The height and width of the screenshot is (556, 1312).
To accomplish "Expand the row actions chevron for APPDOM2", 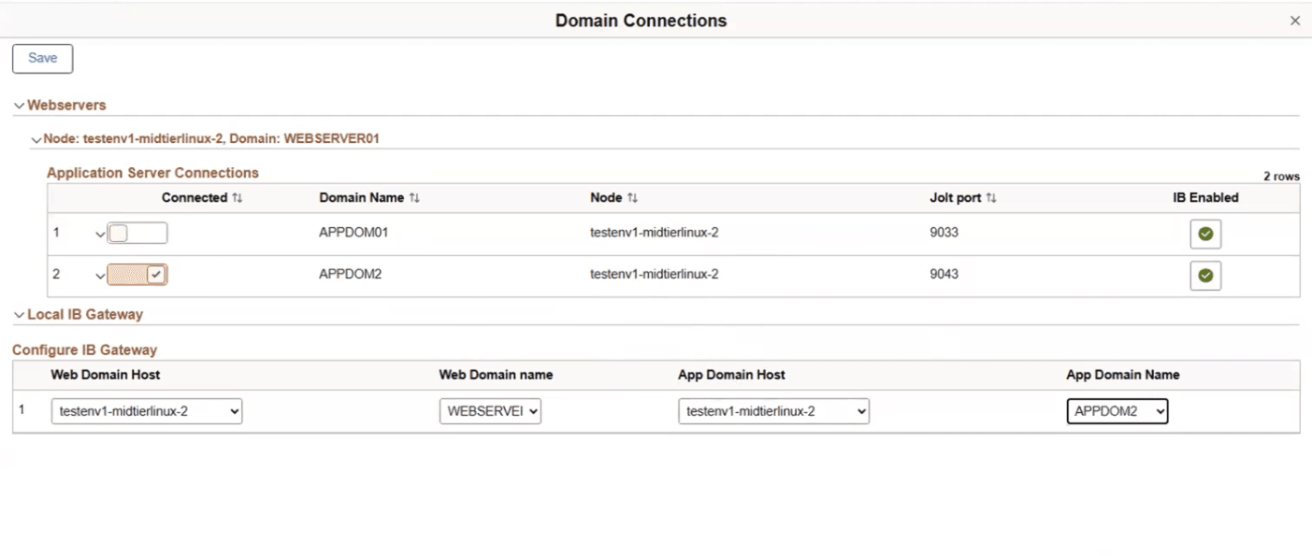I will [x=99, y=274].
